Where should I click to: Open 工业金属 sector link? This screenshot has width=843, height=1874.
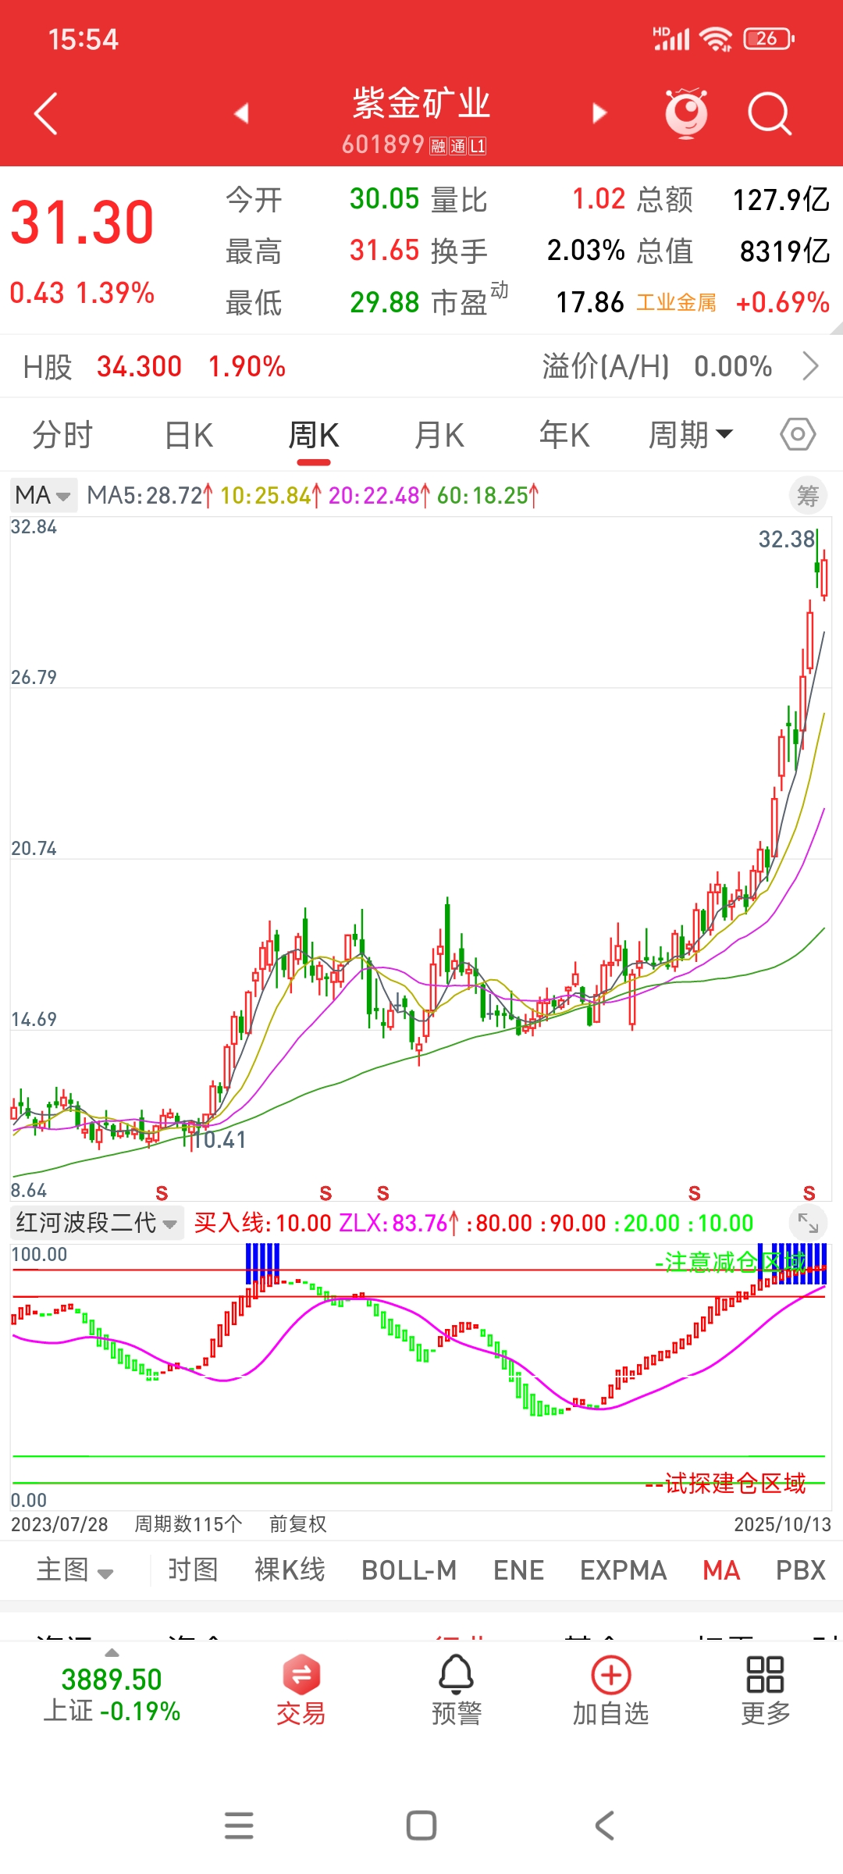pos(676,302)
